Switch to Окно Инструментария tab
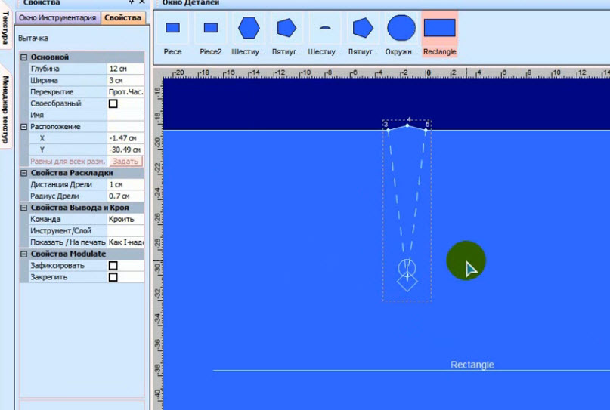The height and width of the screenshot is (410, 610). (57, 18)
